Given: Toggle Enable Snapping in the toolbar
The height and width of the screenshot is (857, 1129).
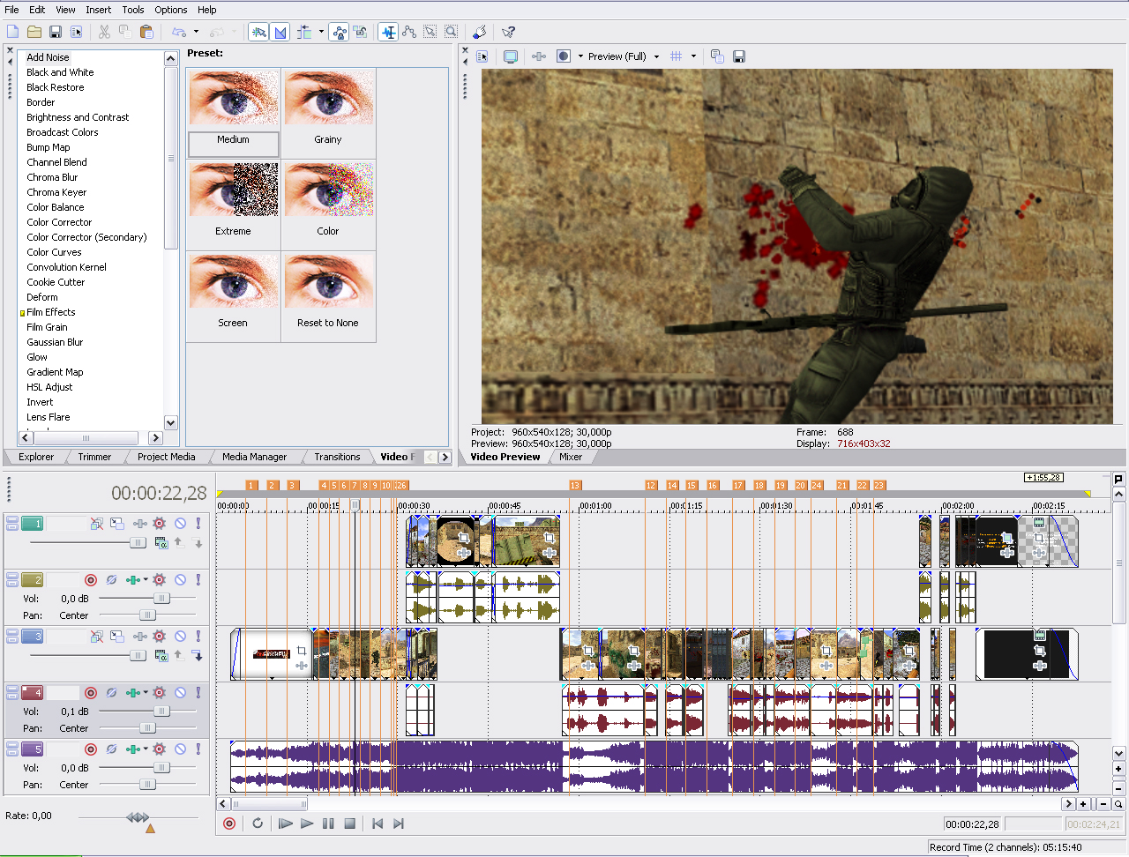Looking at the screenshot, I should point(259,32).
